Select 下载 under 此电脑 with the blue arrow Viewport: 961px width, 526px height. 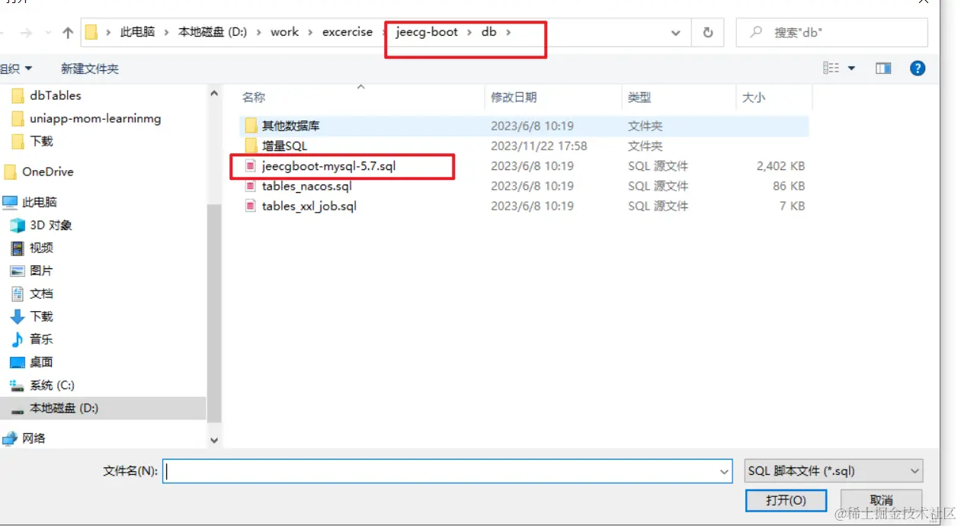pos(42,316)
